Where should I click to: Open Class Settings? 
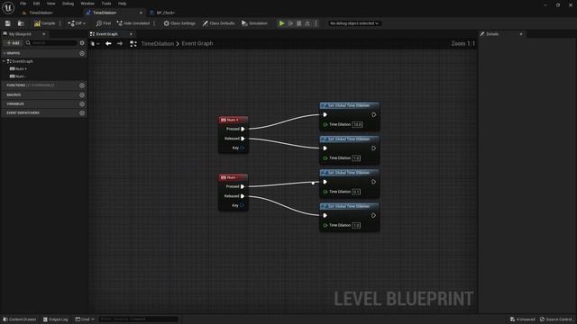[179, 23]
